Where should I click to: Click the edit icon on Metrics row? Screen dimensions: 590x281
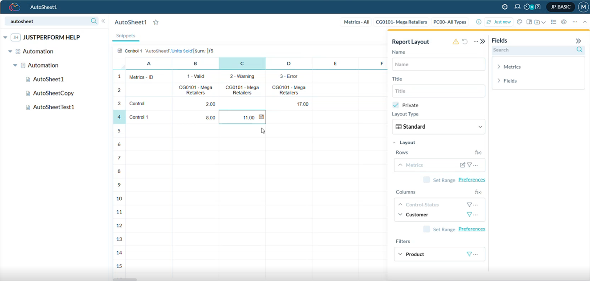pyautogui.click(x=462, y=165)
